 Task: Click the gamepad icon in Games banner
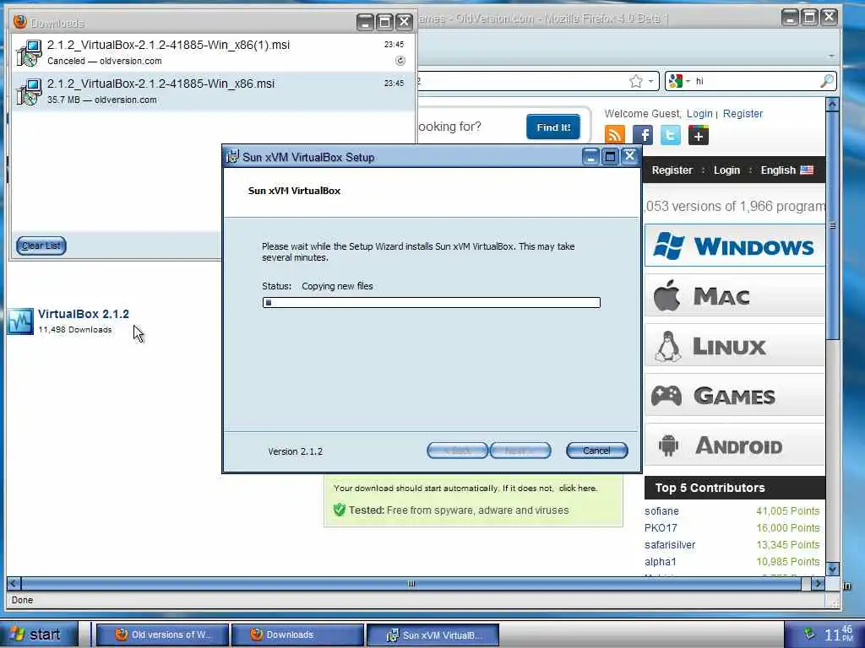point(666,396)
